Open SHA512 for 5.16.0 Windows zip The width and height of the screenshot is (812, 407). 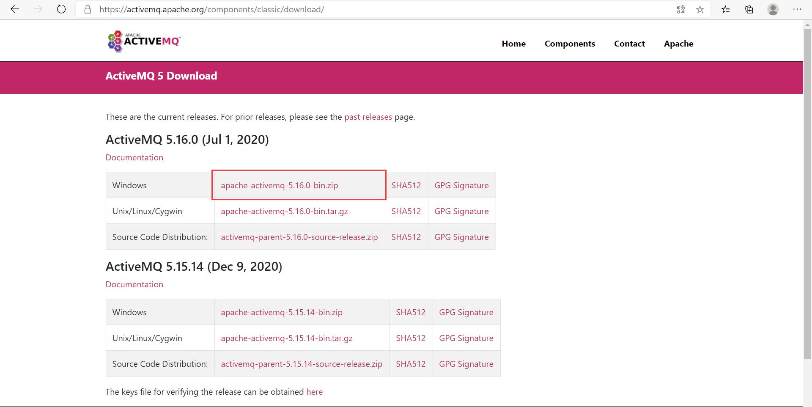[406, 185]
